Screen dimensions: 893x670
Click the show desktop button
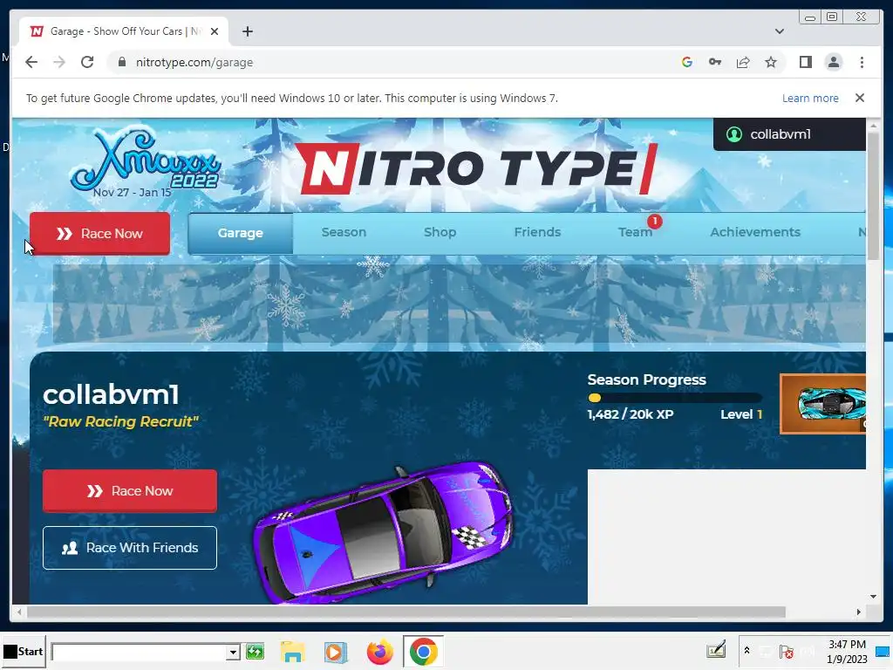point(883,651)
